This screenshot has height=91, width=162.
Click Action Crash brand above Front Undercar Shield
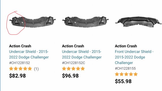coord(126,46)
